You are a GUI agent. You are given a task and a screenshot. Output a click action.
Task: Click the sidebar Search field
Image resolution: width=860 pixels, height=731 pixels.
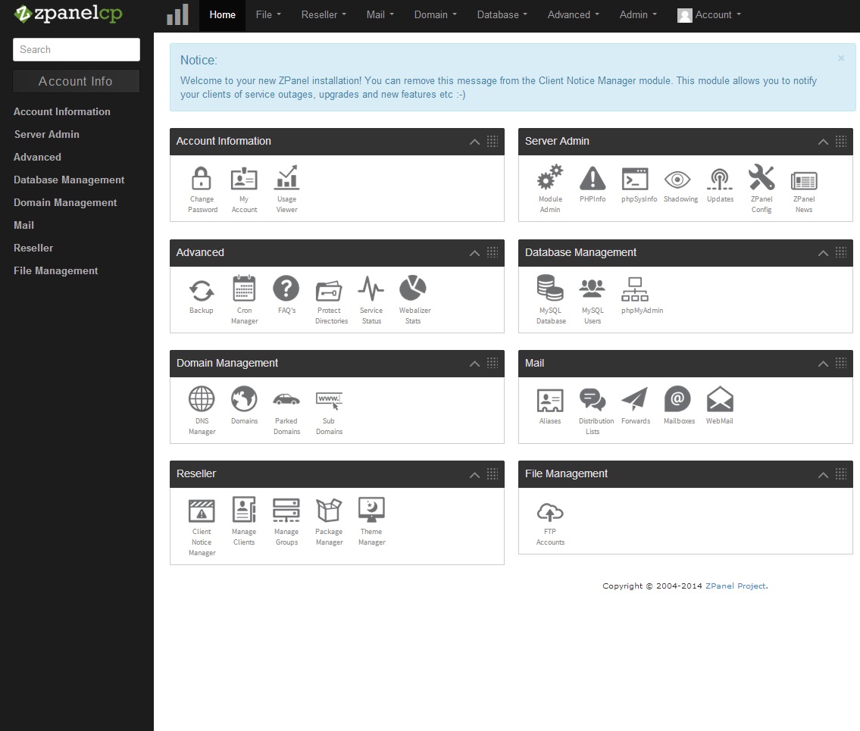pos(77,50)
